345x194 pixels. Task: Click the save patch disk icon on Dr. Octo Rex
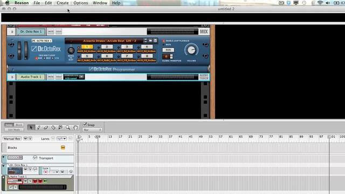click(155, 41)
